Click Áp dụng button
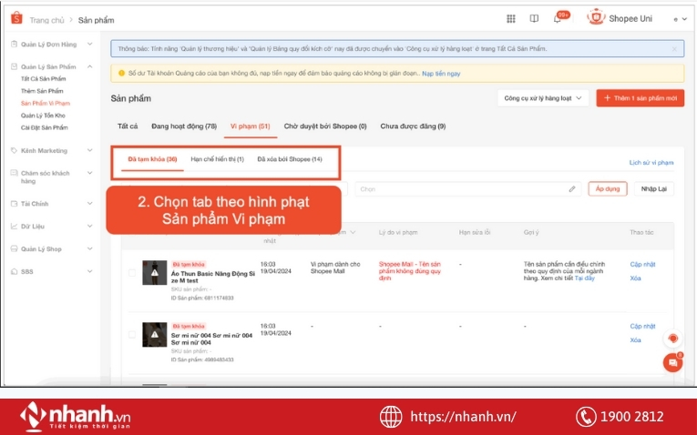 (x=608, y=189)
